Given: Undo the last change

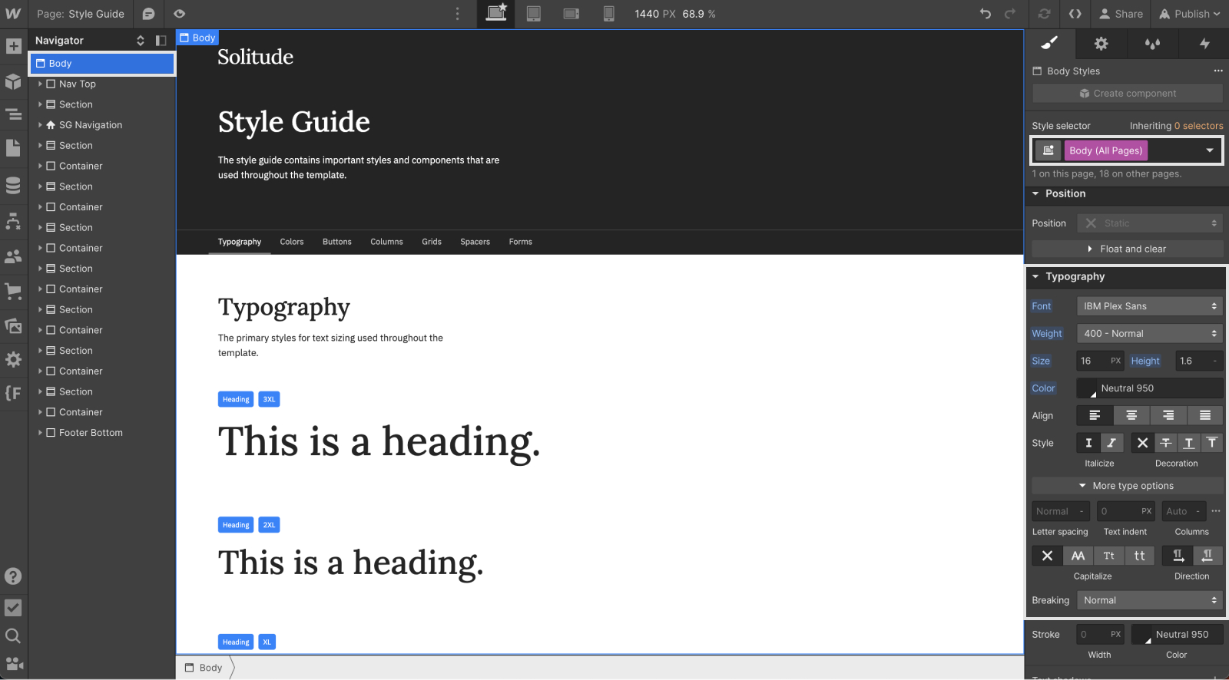Looking at the screenshot, I should coord(986,14).
